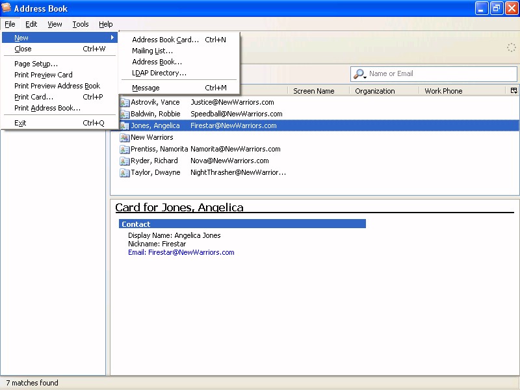Click the contact card icon for Ryder, Richard

(125, 161)
